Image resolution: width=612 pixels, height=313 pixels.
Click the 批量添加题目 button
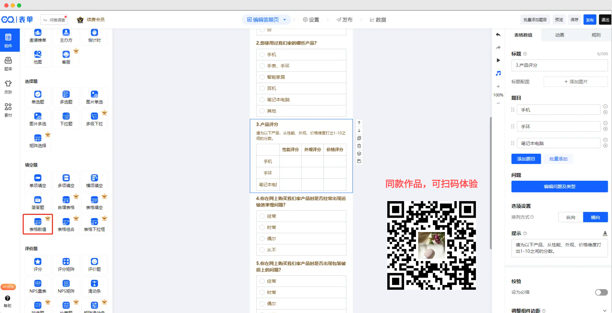(535, 19)
